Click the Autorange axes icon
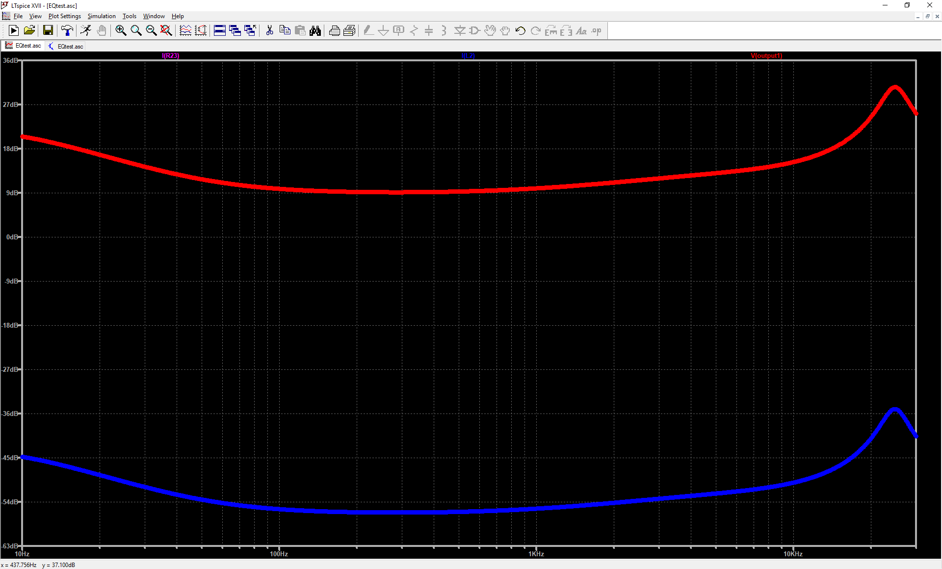The image size is (942, 569). [201, 31]
